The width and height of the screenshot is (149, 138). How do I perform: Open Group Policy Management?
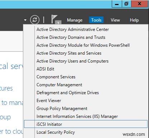tap(86, 109)
